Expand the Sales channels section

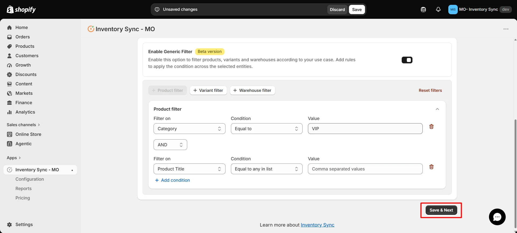[x=23, y=125]
